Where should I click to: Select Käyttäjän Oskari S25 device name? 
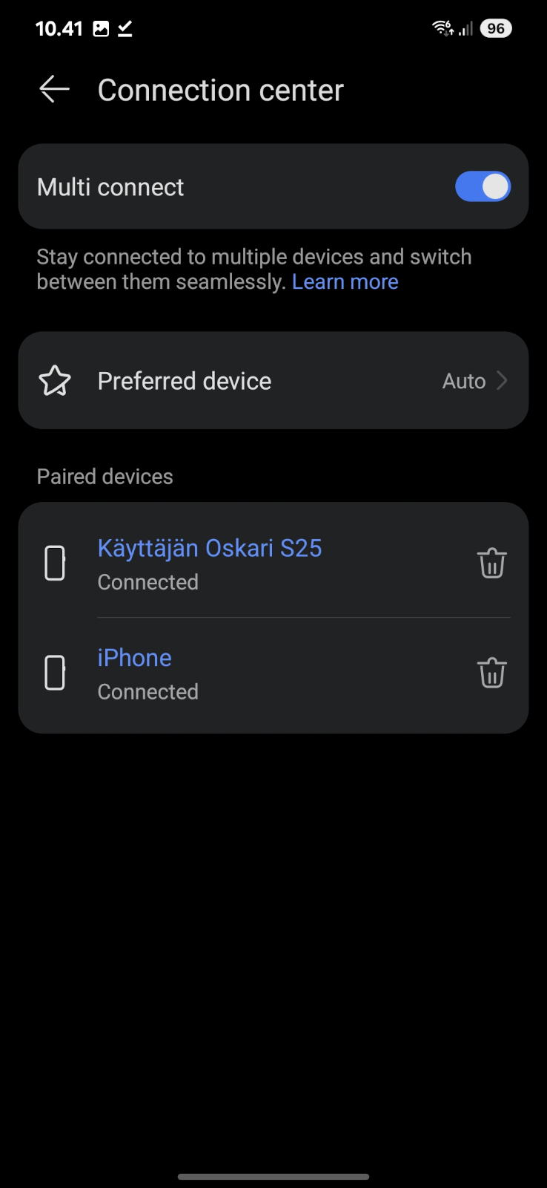pos(210,548)
